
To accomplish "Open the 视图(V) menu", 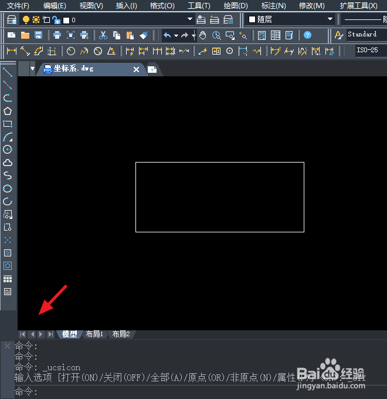I will tap(91, 6).
